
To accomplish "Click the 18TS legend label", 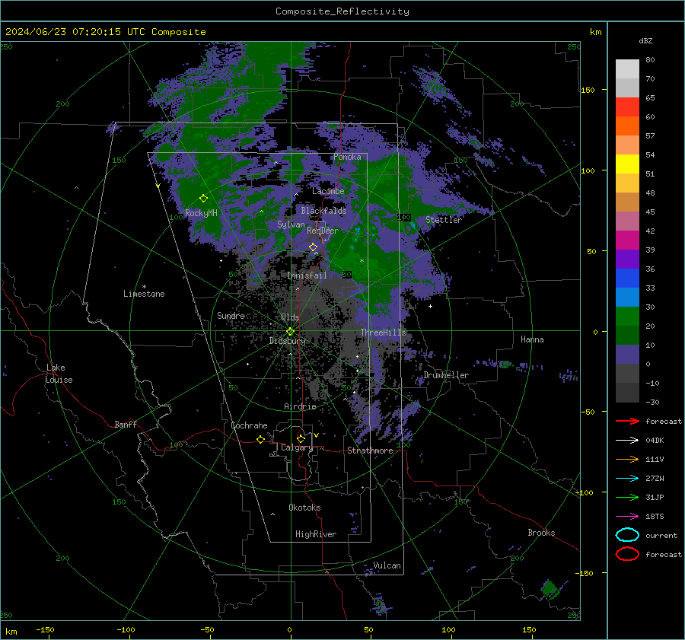I will pos(655,517).
